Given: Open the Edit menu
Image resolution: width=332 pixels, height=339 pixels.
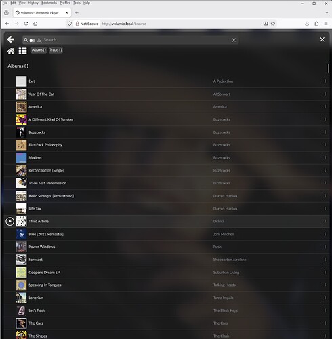Looking at the screenshot, I should point(13,3).
